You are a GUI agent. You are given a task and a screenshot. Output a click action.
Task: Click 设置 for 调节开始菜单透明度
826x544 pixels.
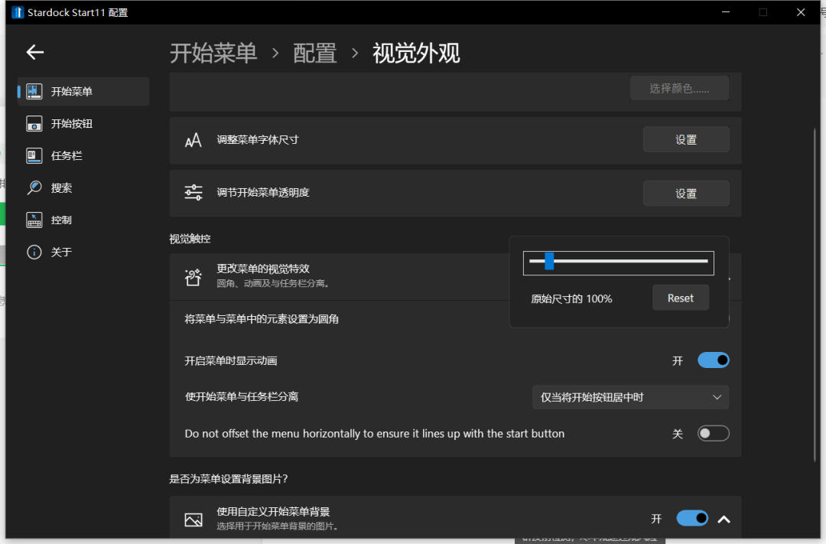tap(686, 194)
